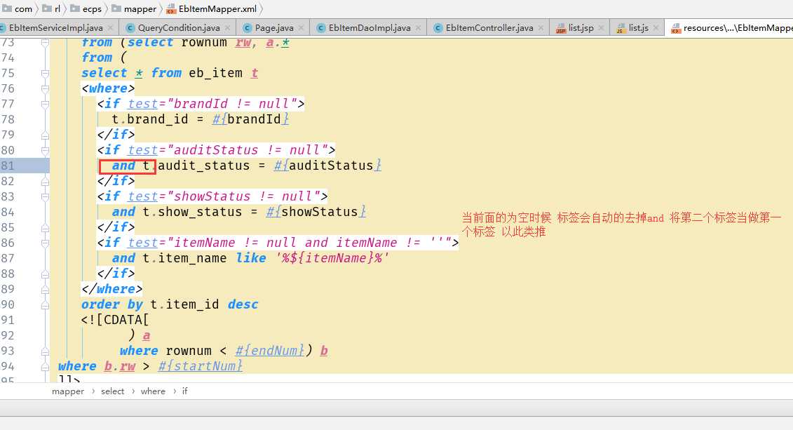The image size is (793, 430).
Task: Collapse the where tag at line 76
Action: click(45, 88)
